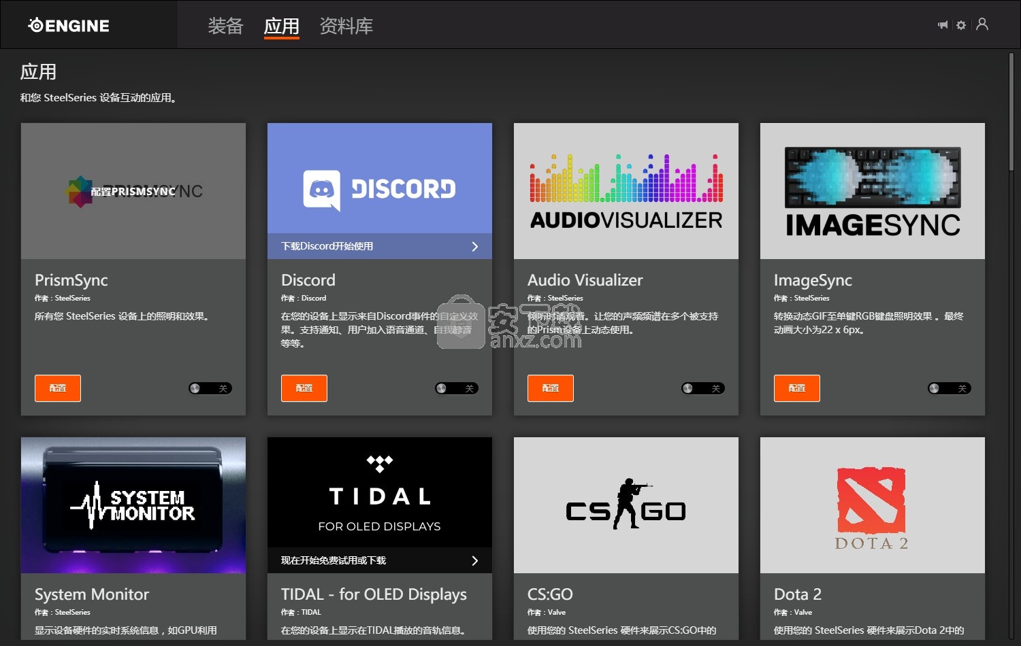
Task: Toggle Discord app on
Action: (457, 388)
